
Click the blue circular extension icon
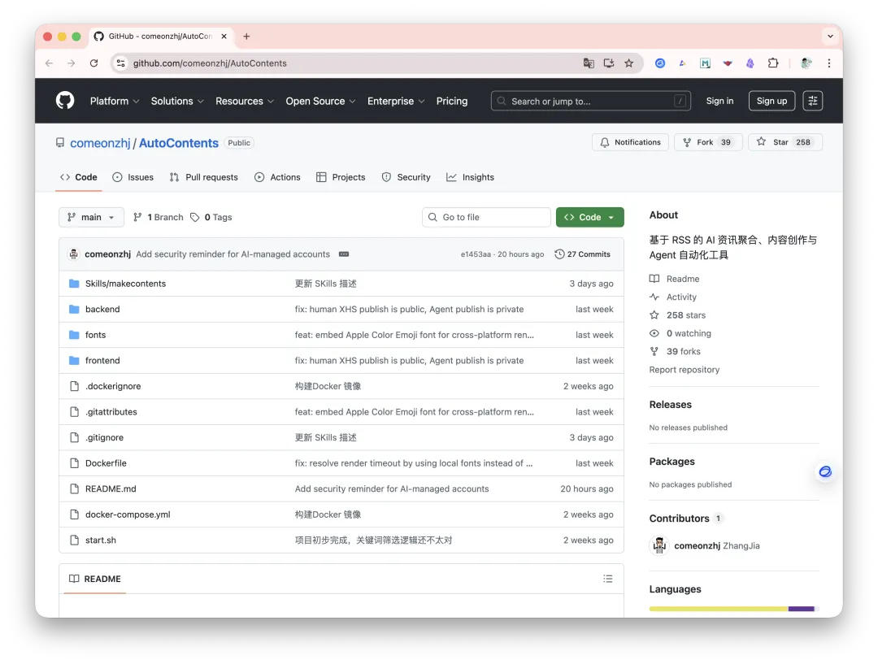[x=660, y=63]
